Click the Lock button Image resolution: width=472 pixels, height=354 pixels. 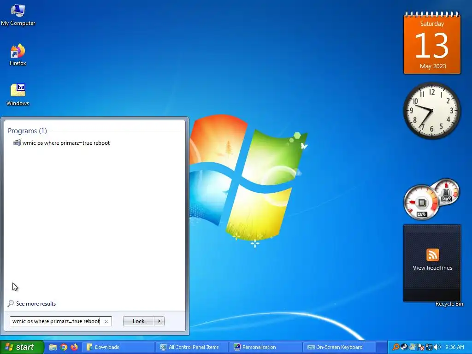pyautogui.click(x=138, y=321)
